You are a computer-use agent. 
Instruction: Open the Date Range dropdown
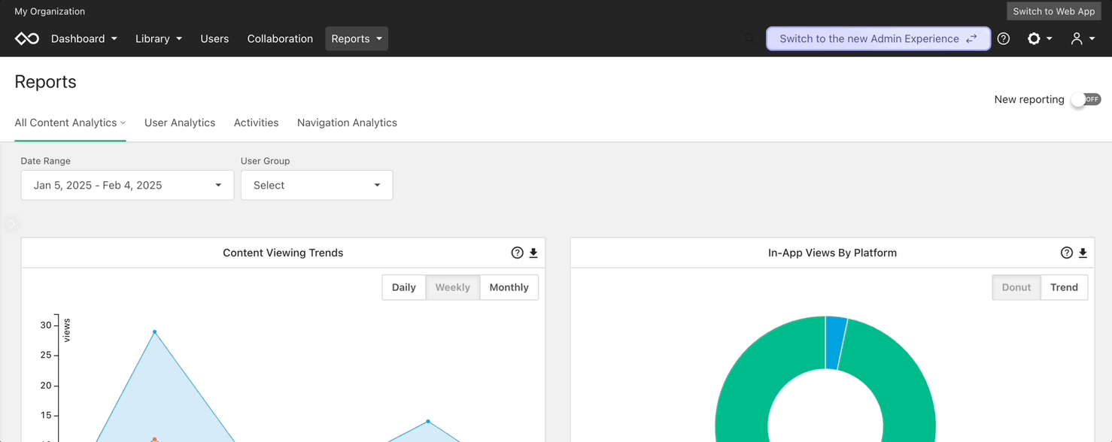point(126,185)
